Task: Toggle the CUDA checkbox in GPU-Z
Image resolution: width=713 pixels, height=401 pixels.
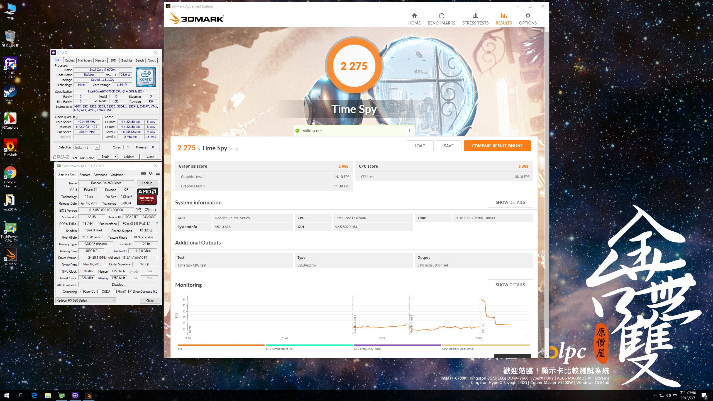Action: coord(99,292)
